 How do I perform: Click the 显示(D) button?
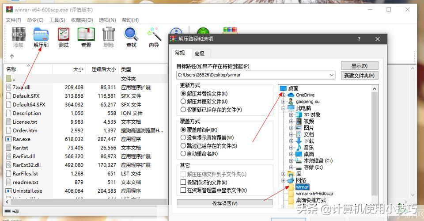(x=360, y=66)
